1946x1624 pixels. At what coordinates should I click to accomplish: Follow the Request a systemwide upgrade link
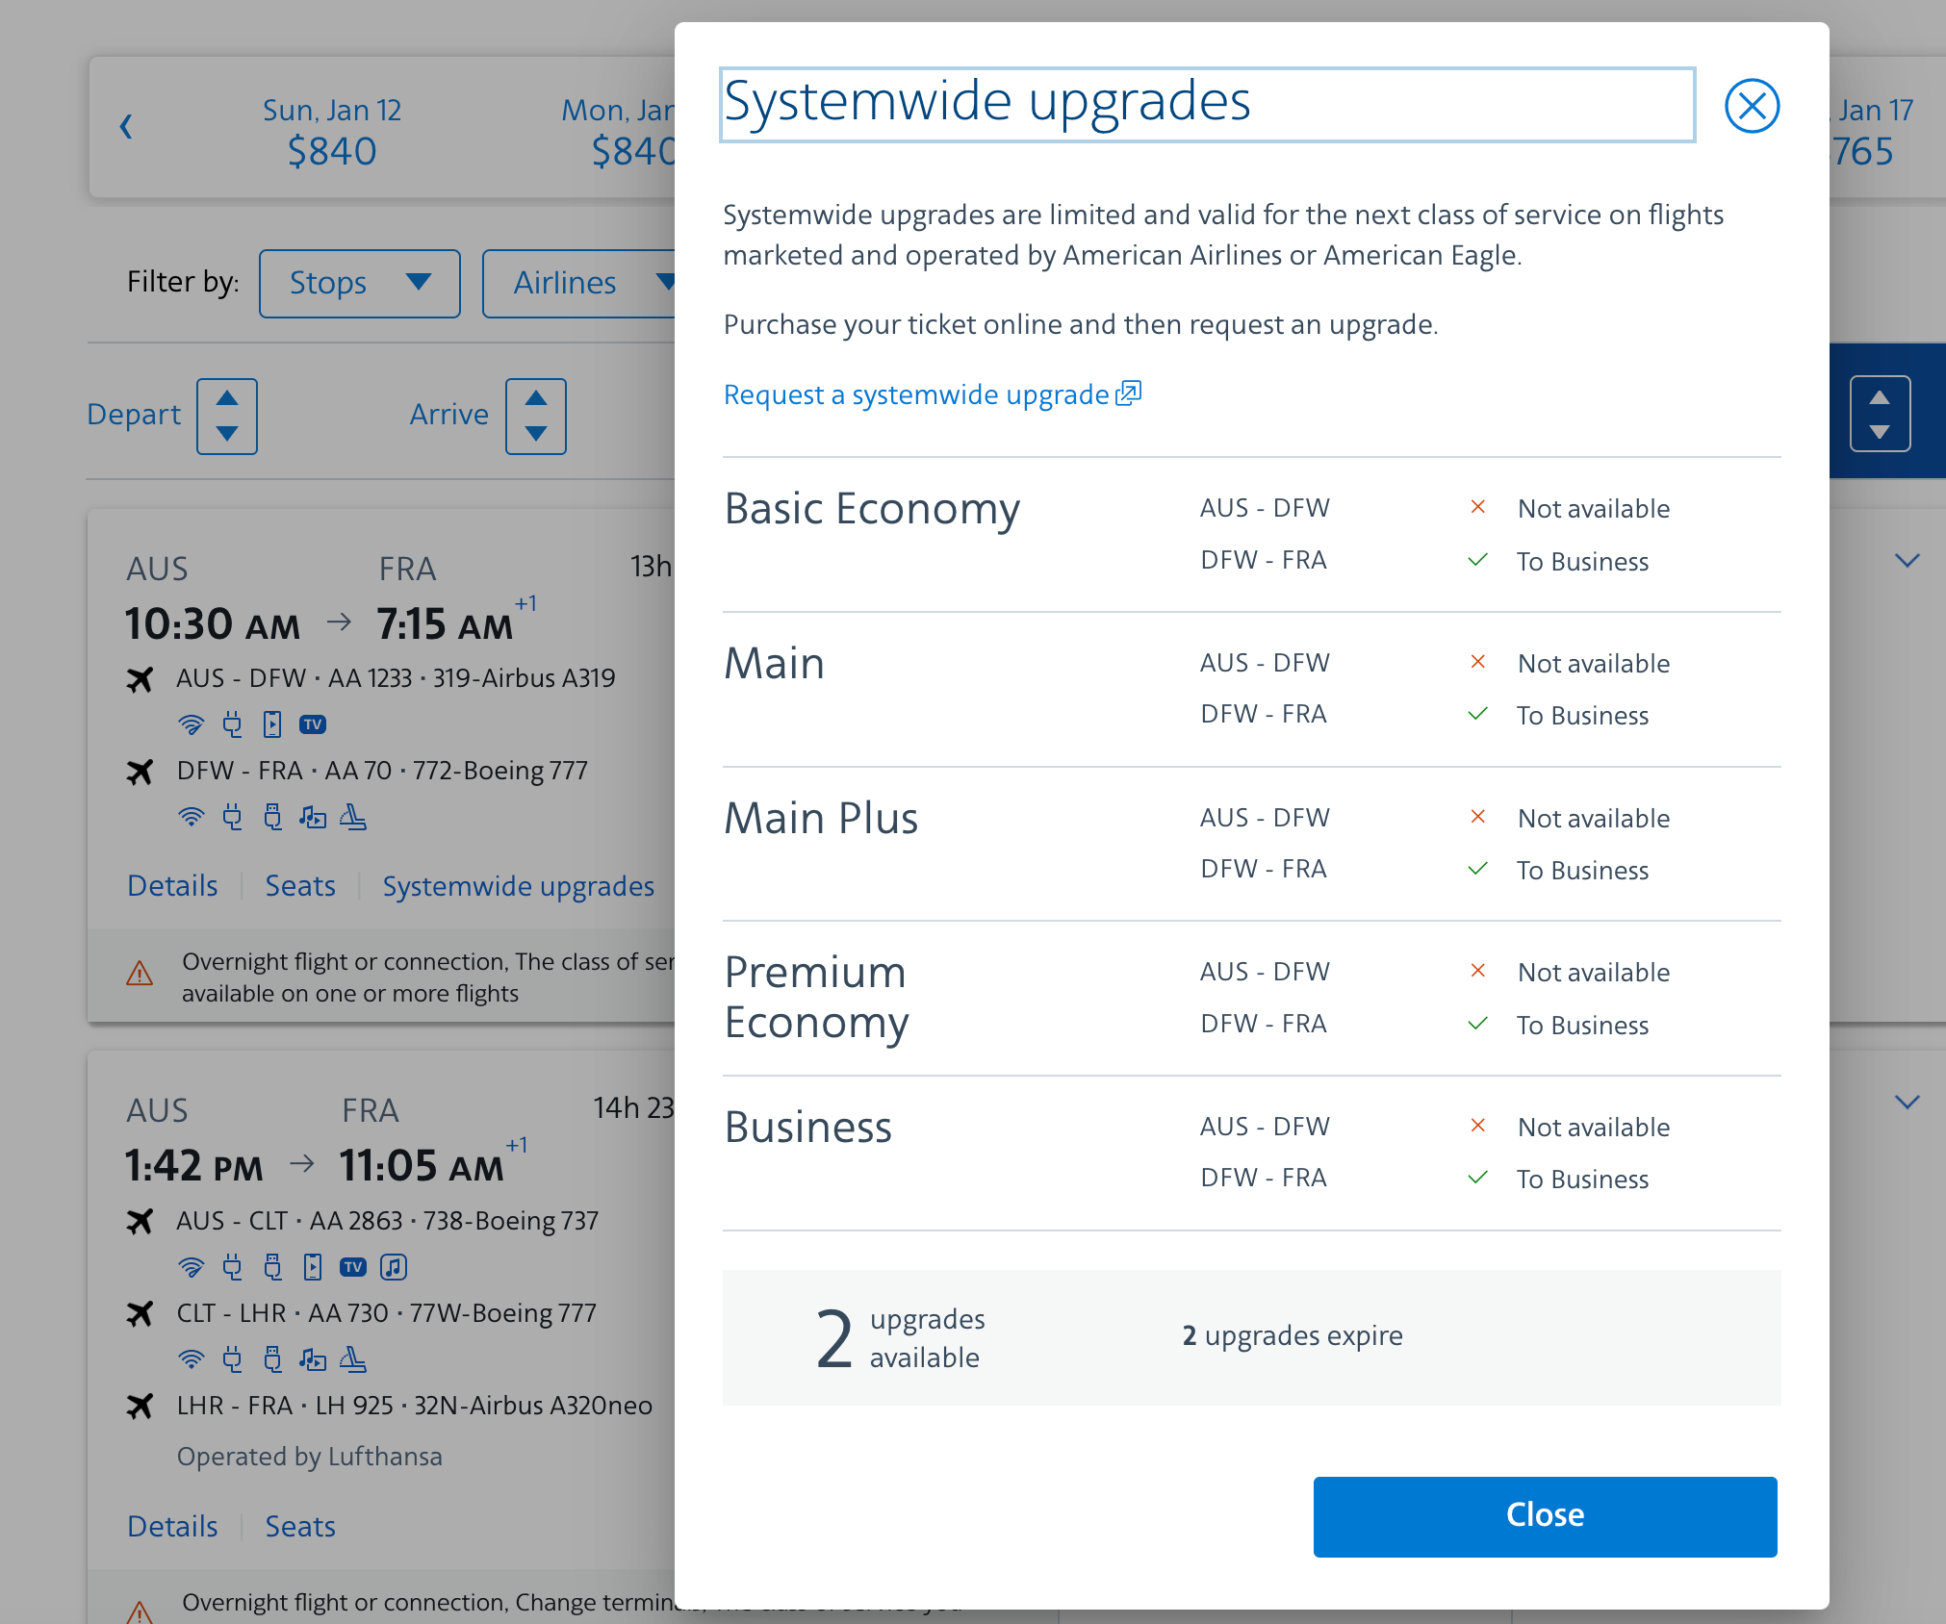[x=916, y=394]
